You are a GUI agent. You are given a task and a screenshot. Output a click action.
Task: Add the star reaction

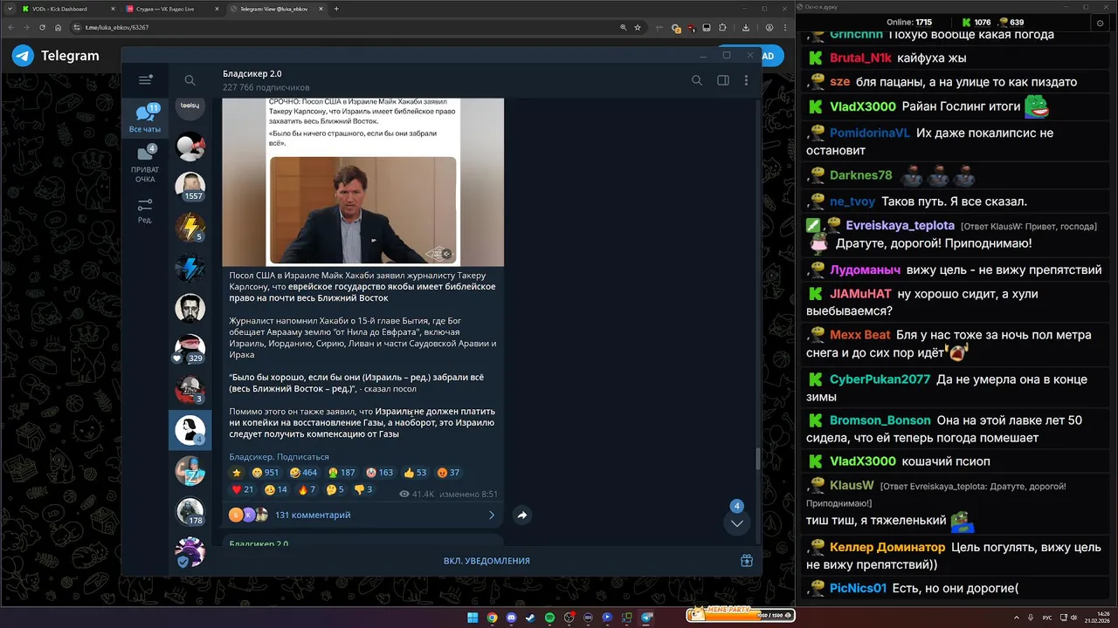(x=236, y=473)
